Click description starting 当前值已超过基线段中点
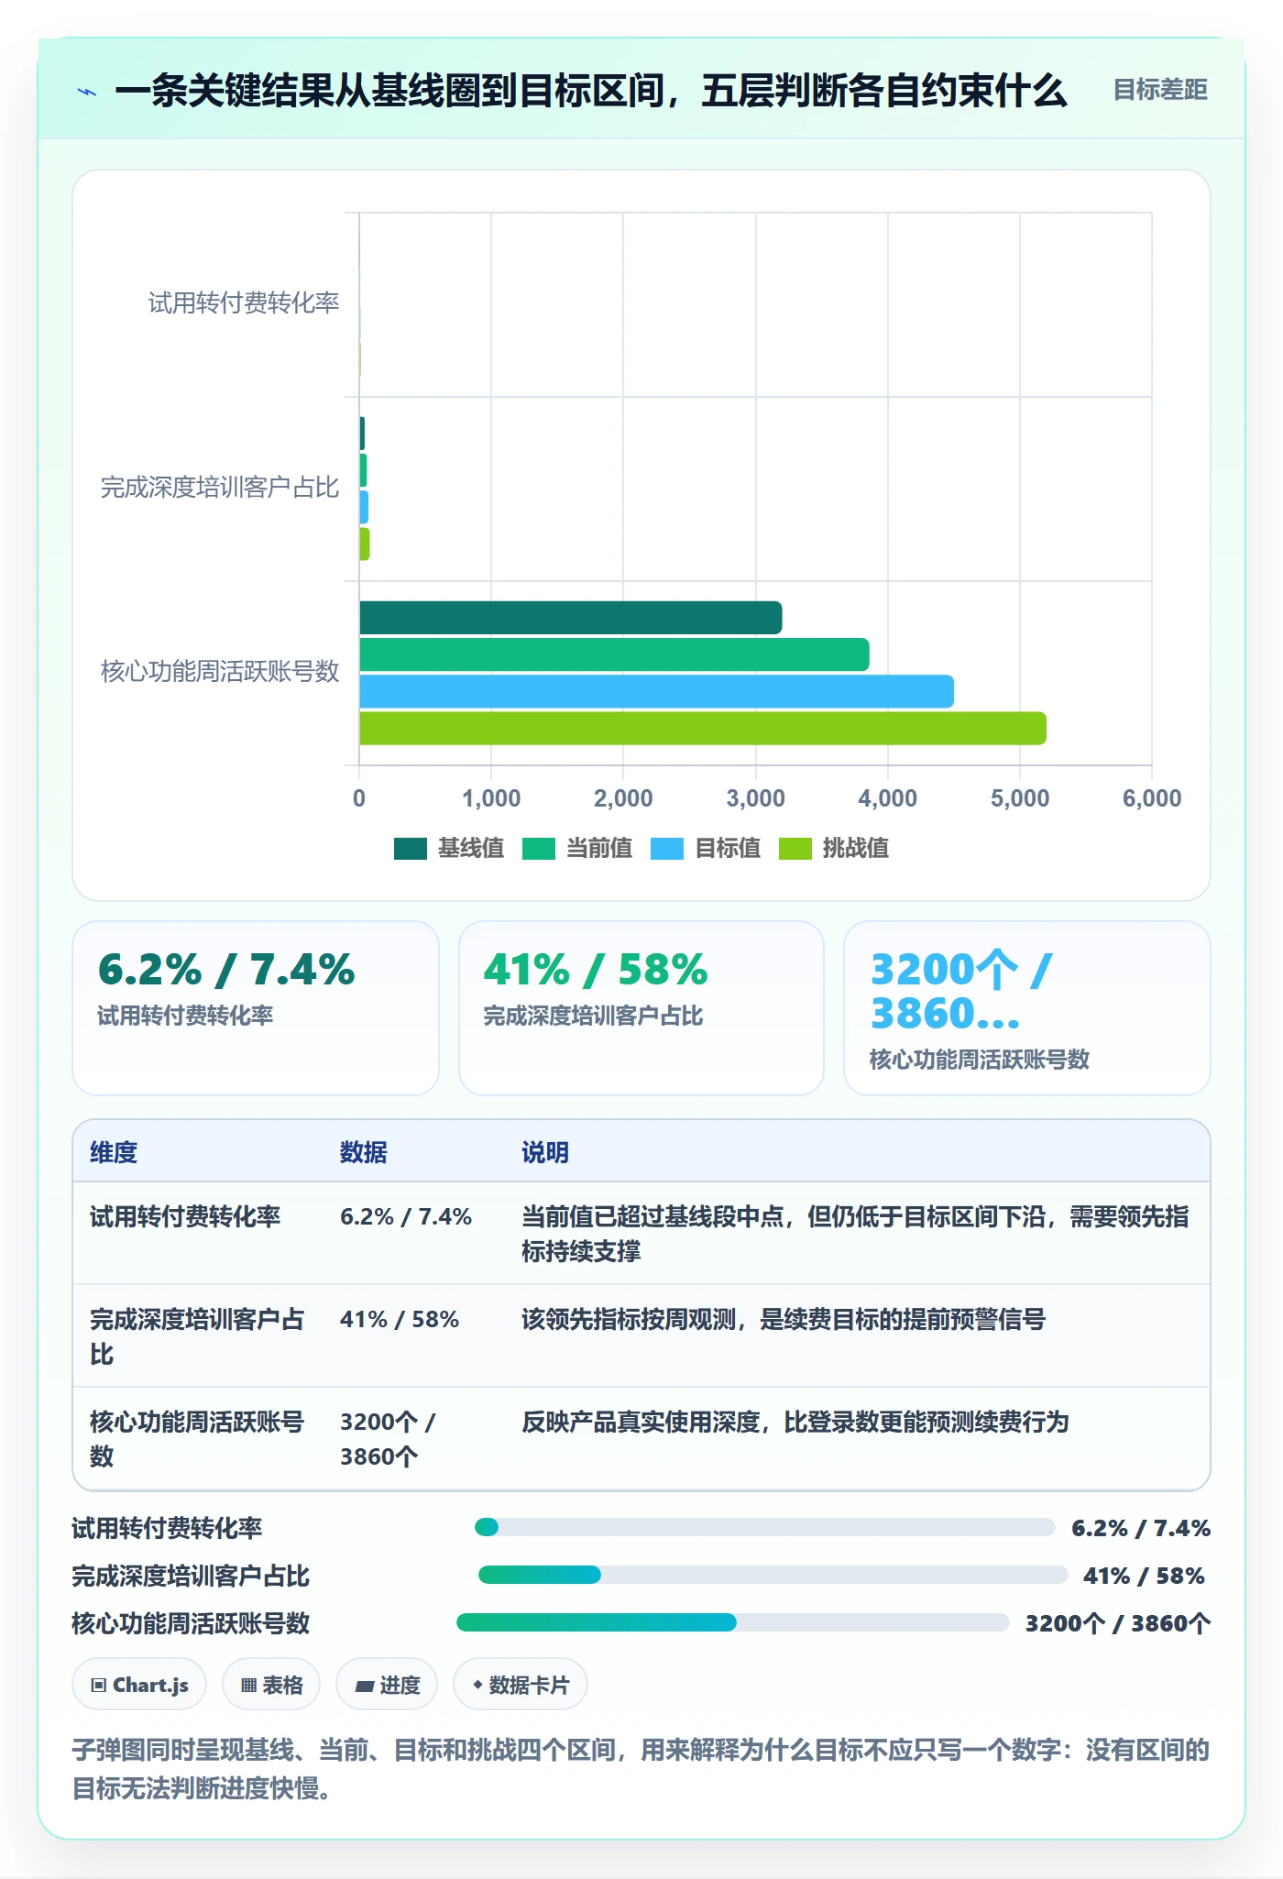This screenshot has width=1283, height=1879. 855,1234
